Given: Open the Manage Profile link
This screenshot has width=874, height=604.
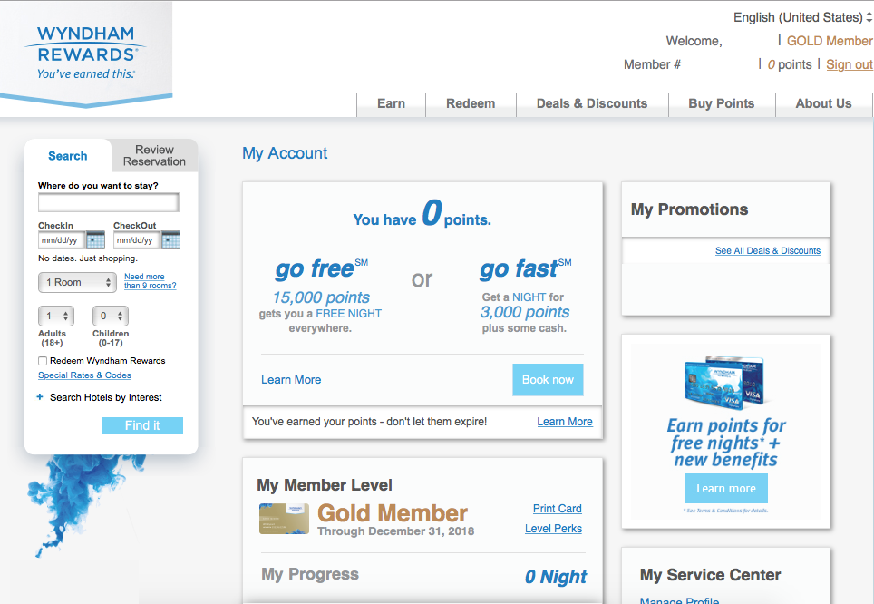Looking at the screenshot, I should point(679,600).
